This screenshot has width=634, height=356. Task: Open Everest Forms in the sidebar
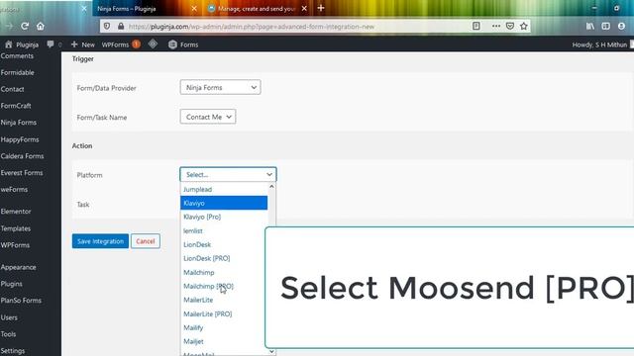point(22,173)
